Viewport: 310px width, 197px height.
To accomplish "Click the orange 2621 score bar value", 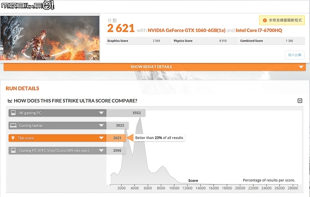I will (x=117, y=138).
